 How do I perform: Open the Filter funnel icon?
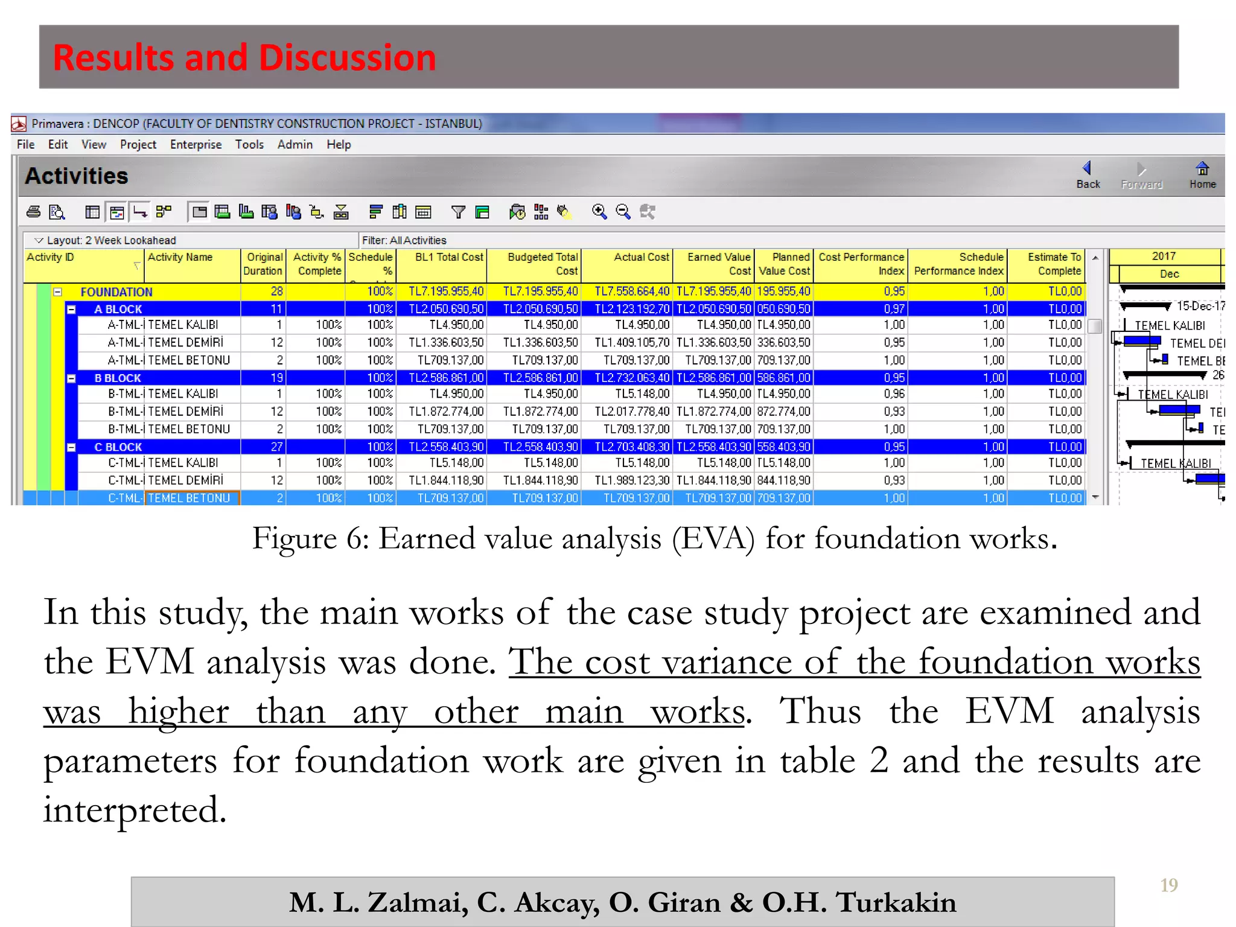click(x=459, y=212)
